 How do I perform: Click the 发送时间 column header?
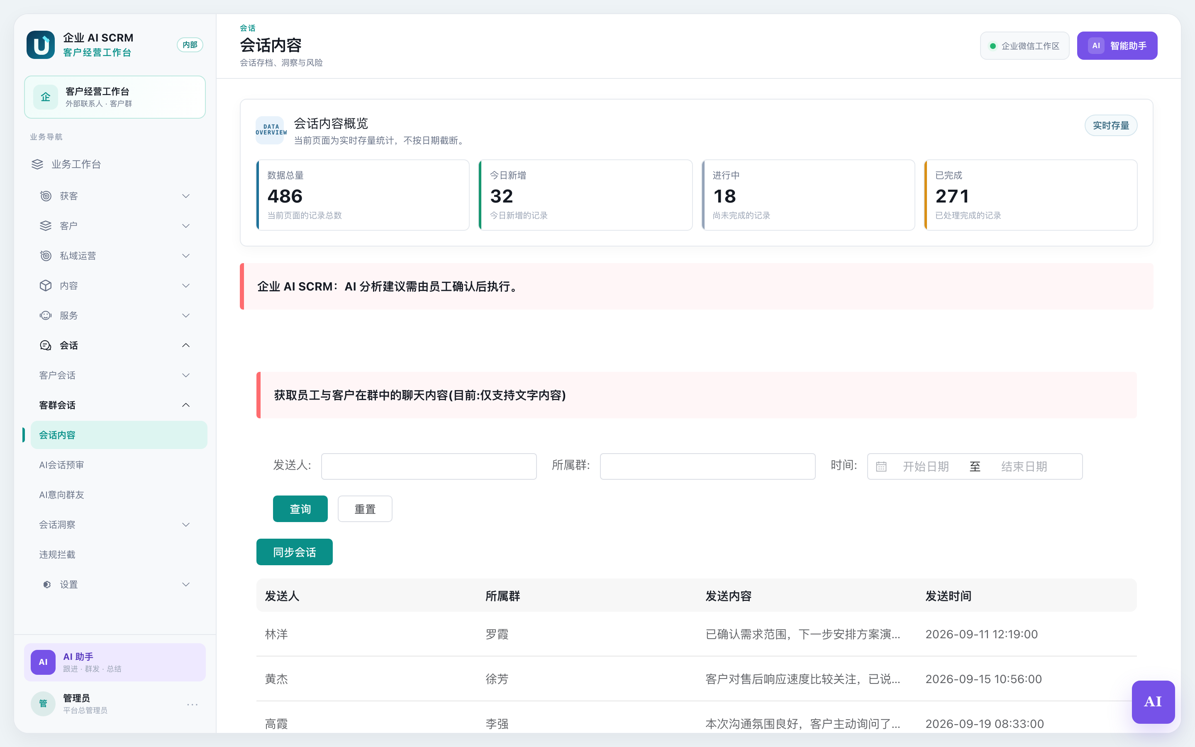tap(948, 596)
